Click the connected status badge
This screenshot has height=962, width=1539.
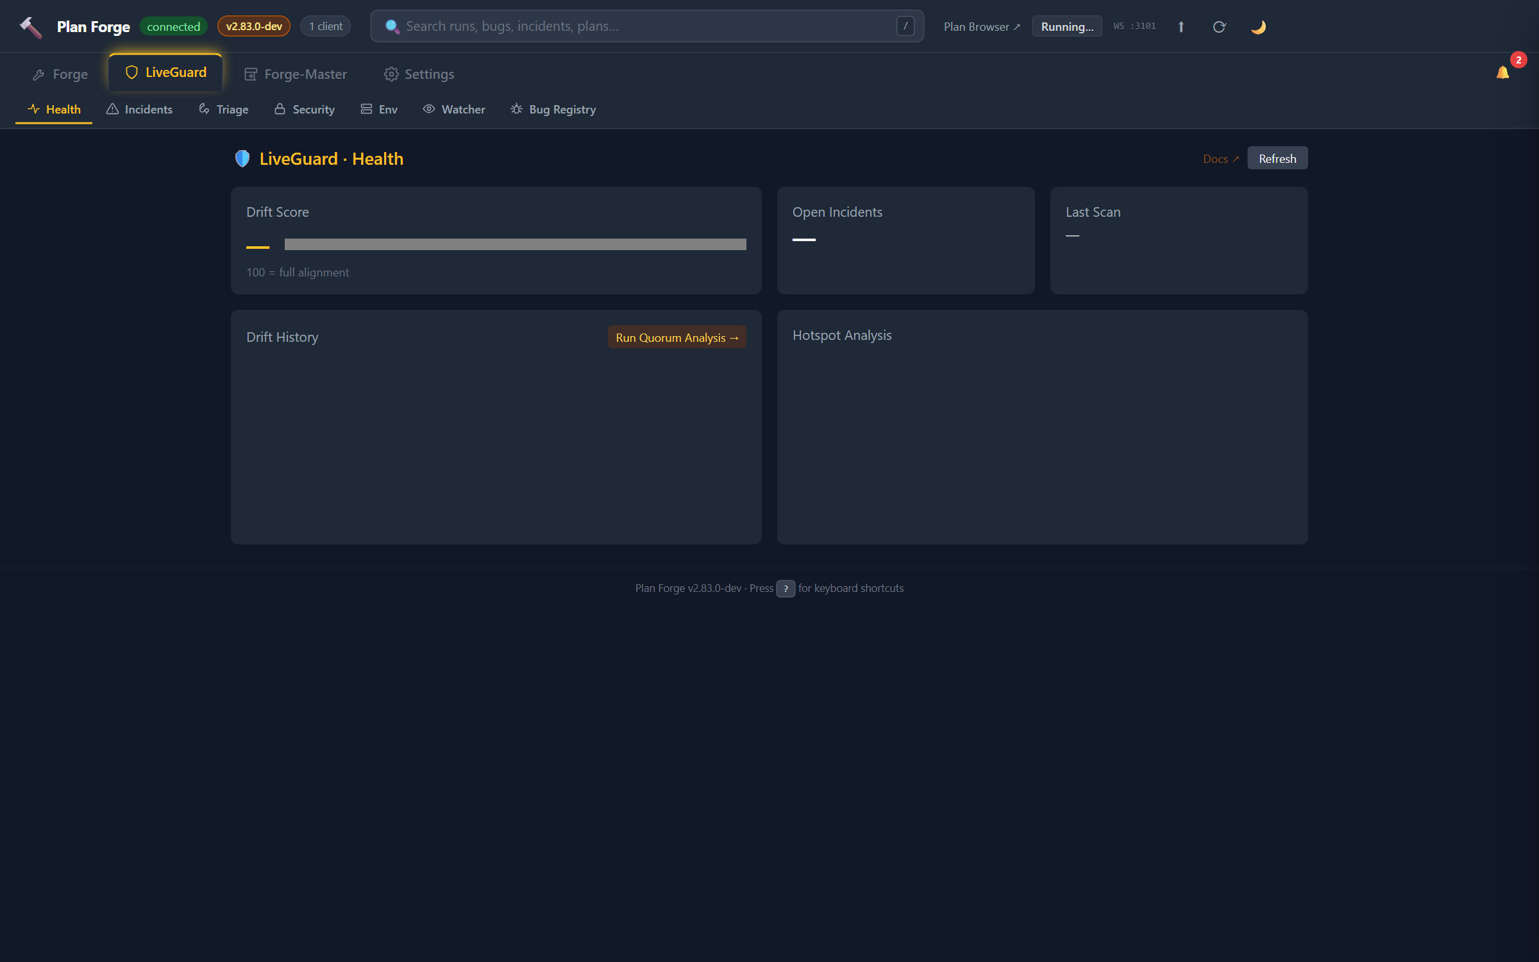pos(173,27)
